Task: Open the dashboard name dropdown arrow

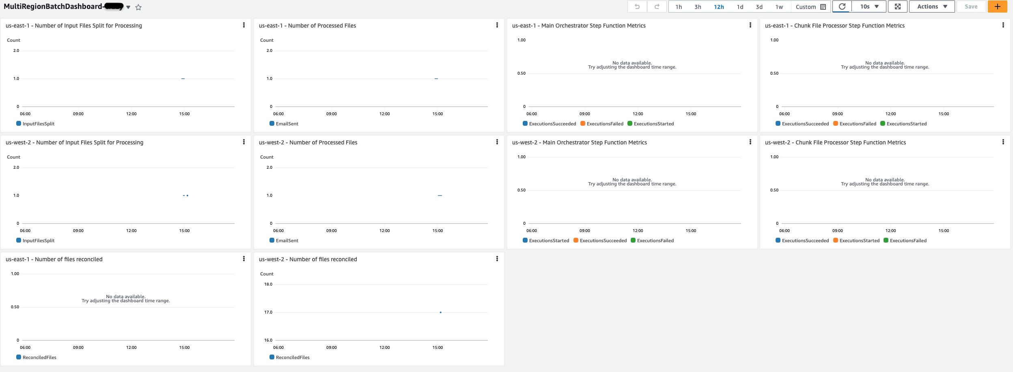Action: coord(128,7)
